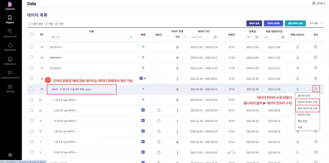
Task: Go to References in sidebar
Action: coord(10,61)
